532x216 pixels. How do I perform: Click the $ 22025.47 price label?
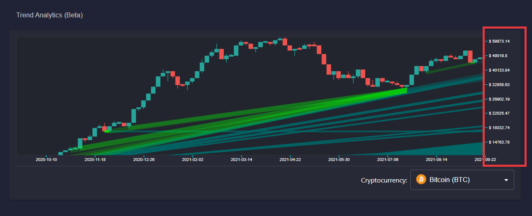(499, 113)
